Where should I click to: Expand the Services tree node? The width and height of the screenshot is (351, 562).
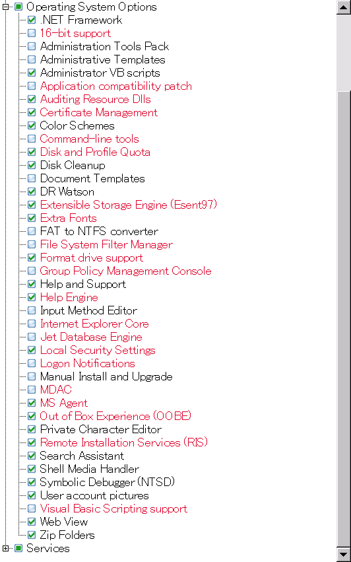(5, 548)
